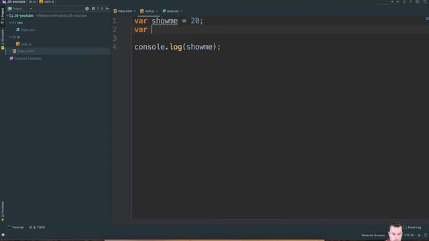429x241 pixels.
Task: Click the inspection eye icon at editor right
Action: (x=427, y=19)
